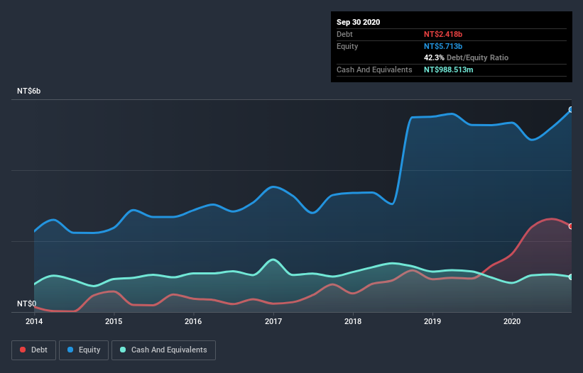Screen dimensions: 583x373
Task: Select the 2020 x-axis label
Action: 512,321
